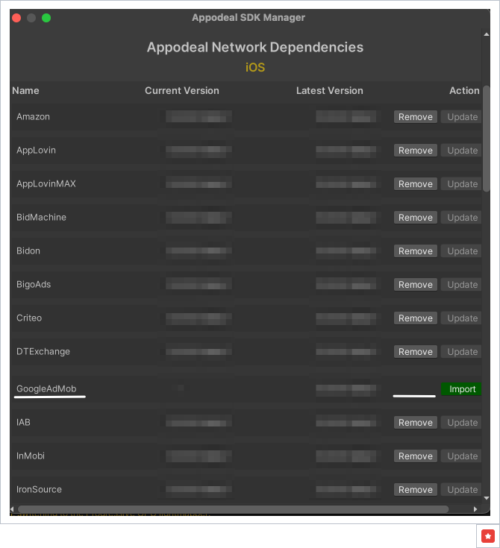Click Remove for AppLovinMAX

(x=416, y=184)
